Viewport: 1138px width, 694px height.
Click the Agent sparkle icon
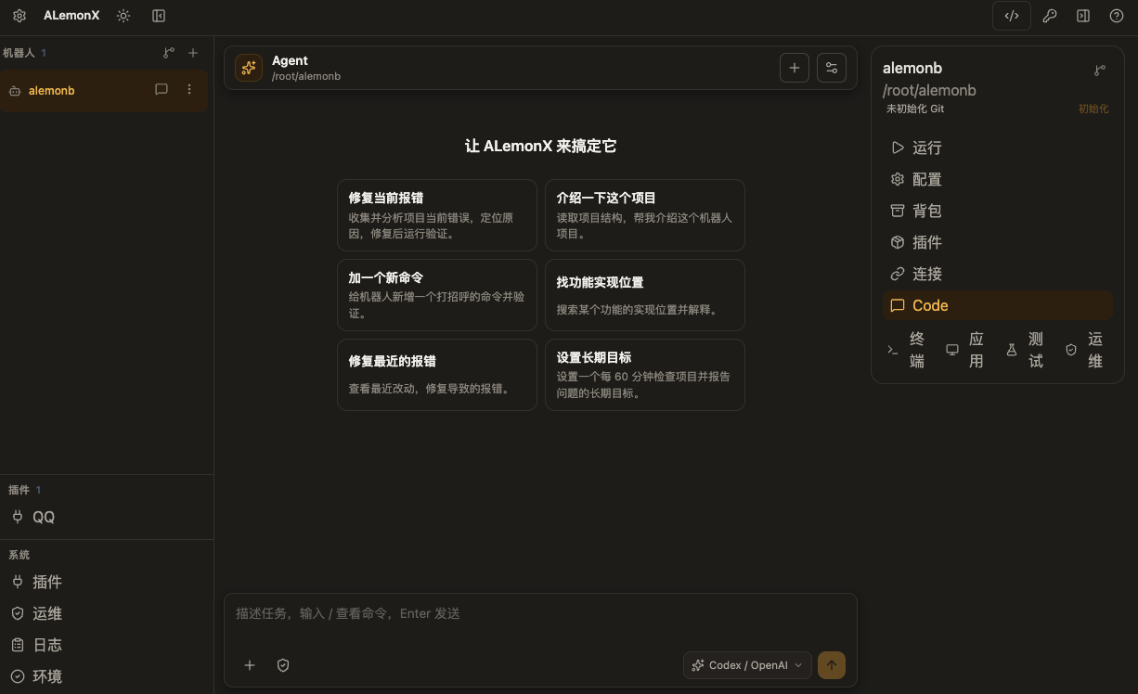click(249, 68)
